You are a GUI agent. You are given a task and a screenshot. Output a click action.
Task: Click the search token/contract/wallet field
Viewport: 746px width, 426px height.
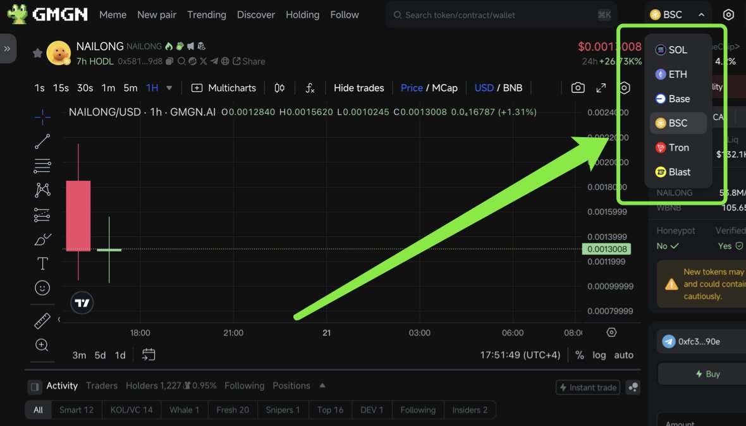(501, 15)
